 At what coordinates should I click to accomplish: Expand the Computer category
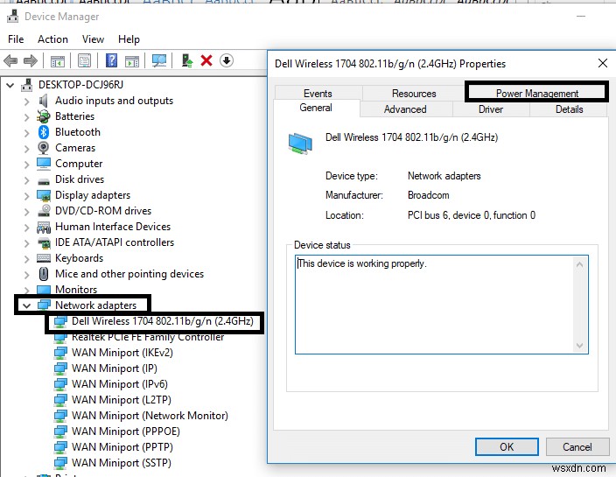26,165
